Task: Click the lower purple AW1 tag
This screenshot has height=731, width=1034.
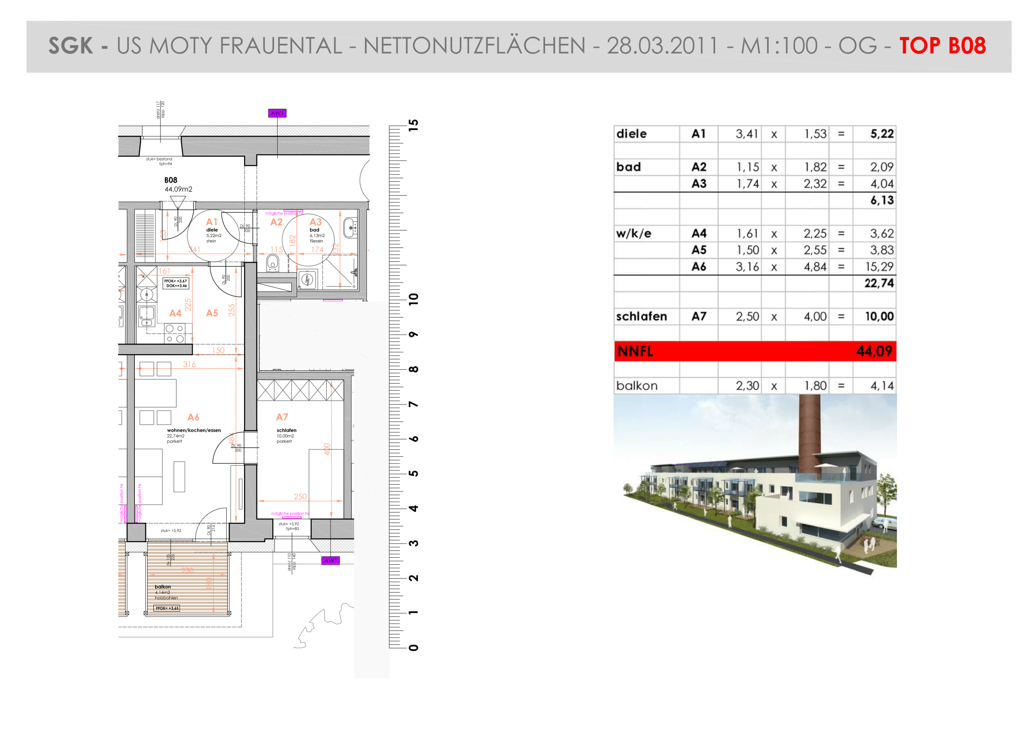Action: pos(330,560)
